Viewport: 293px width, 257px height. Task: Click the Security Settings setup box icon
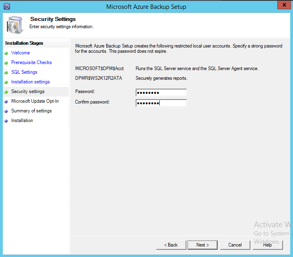[x=15, y=25]
